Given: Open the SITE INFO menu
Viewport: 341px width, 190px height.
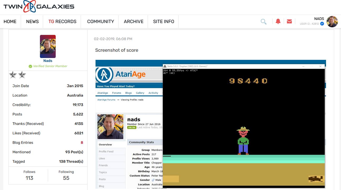Looking at the screenshot, I should click(163, 22).
